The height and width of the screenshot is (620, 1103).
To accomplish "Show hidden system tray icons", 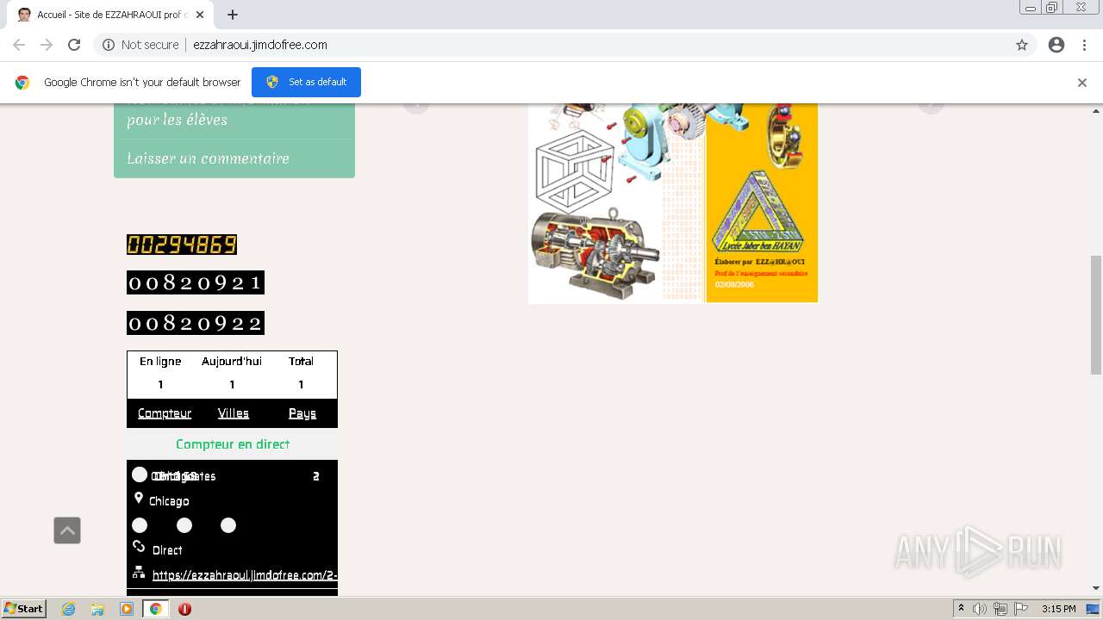I will click(962, 609).
